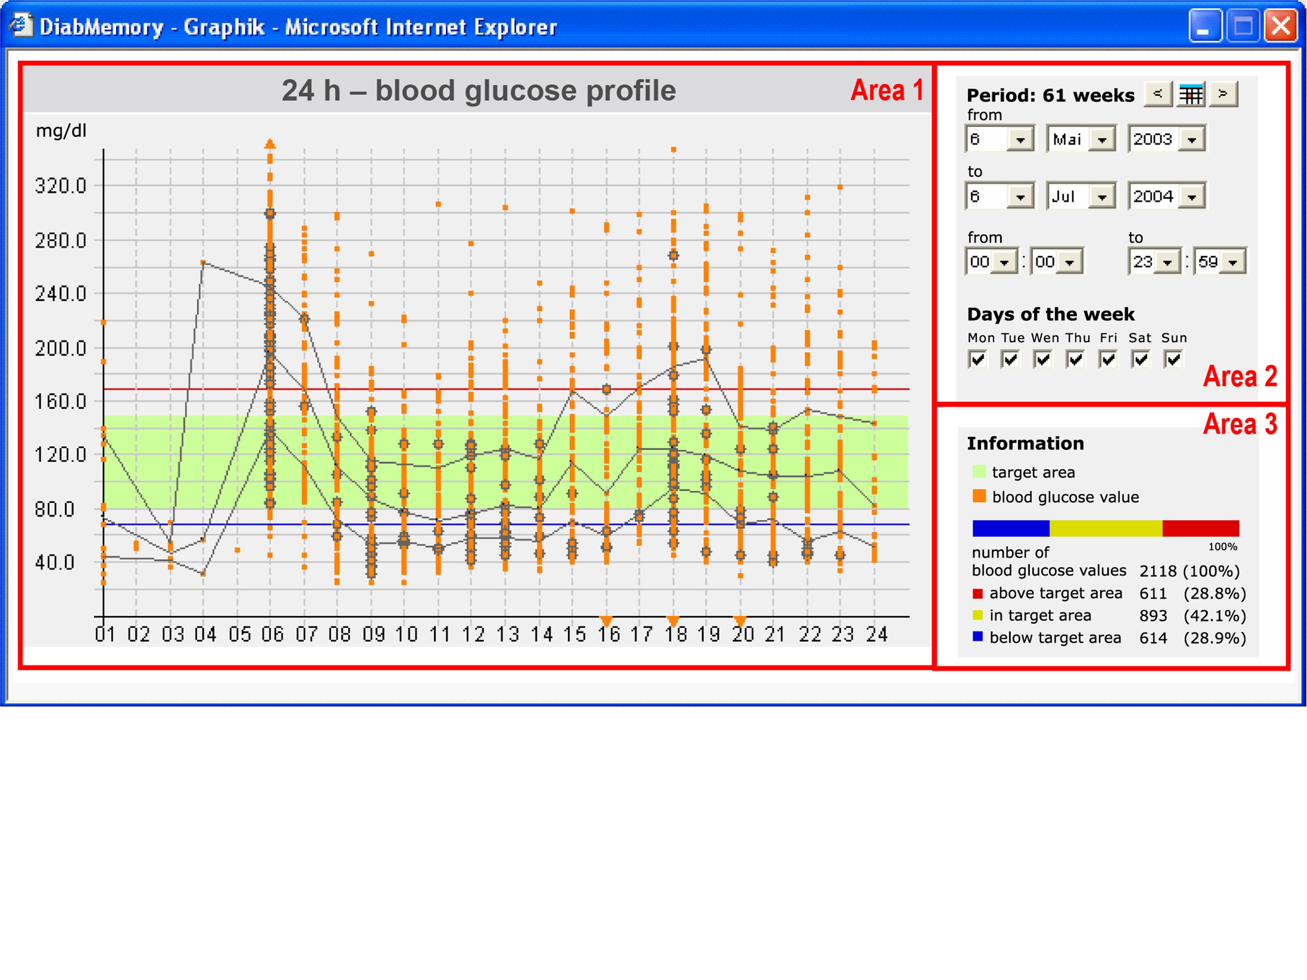1307x980 pixels.
Task: Click the orange triangle marker below hour 18
Action: 673,620
